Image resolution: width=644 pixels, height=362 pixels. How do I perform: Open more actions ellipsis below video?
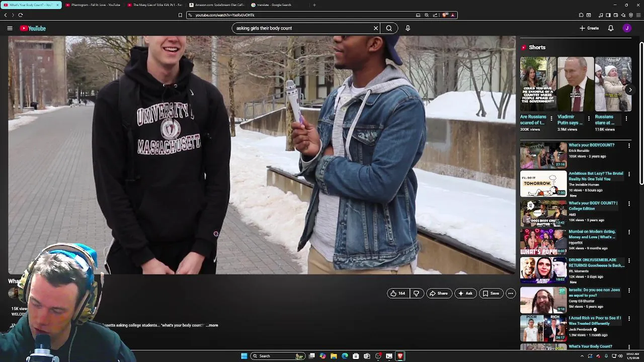click(x=510, y=293)
